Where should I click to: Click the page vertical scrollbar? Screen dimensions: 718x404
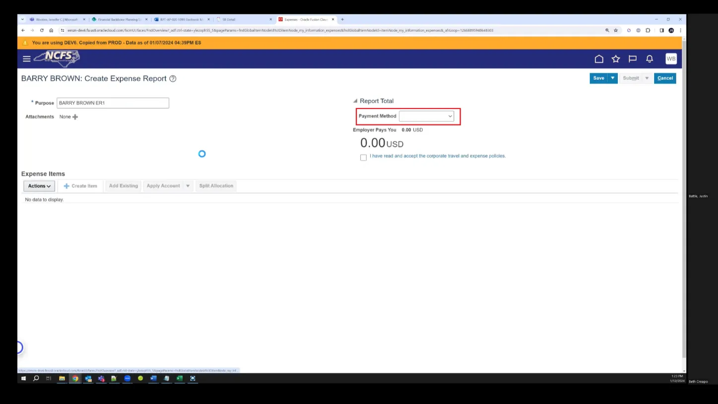coord(684,198)
